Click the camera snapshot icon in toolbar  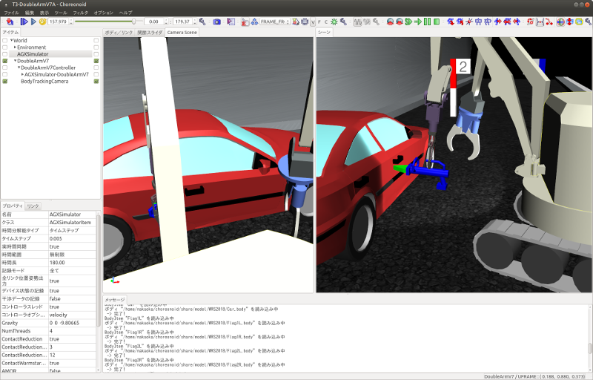[x=216, y=22]
